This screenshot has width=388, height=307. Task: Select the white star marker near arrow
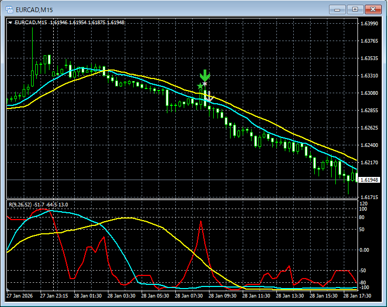point(205,84)
